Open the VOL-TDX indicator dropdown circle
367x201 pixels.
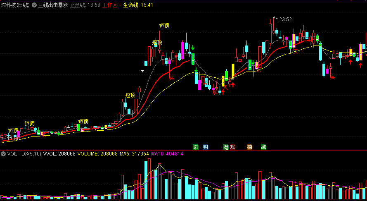pyautogui.click(x=3, y=154)
